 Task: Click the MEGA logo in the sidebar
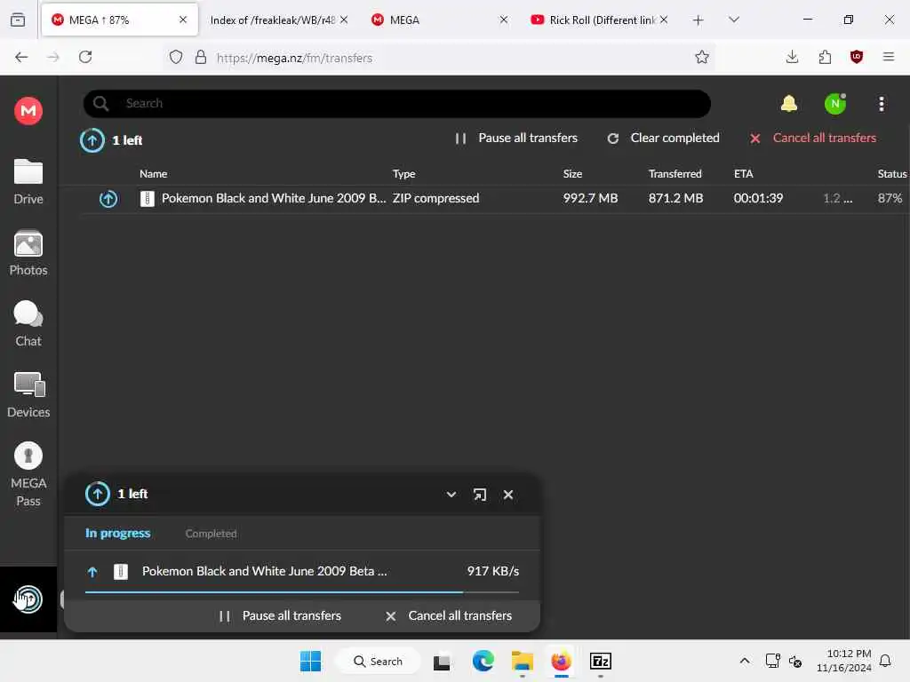pos(28,110)
